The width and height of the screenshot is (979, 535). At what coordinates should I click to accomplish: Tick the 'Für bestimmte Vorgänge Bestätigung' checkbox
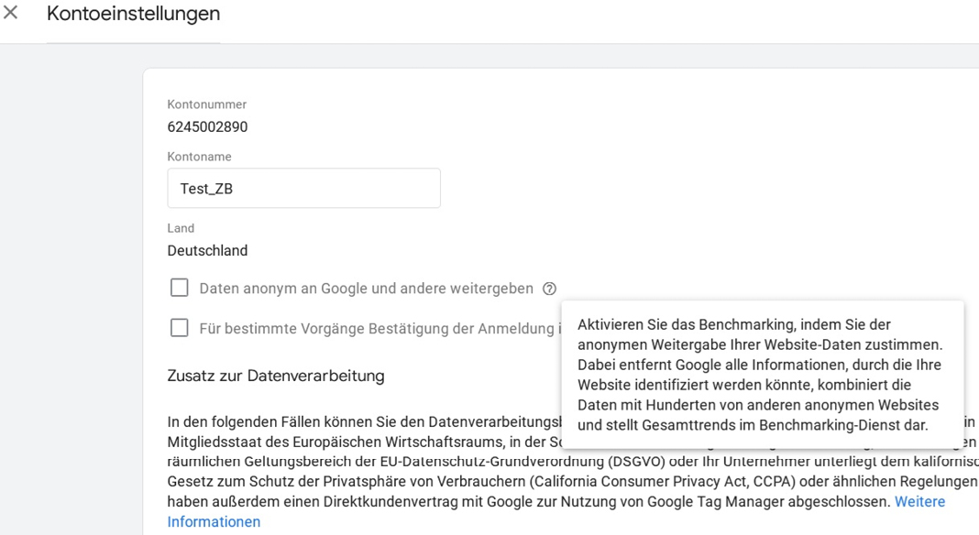tap(180, 328)
